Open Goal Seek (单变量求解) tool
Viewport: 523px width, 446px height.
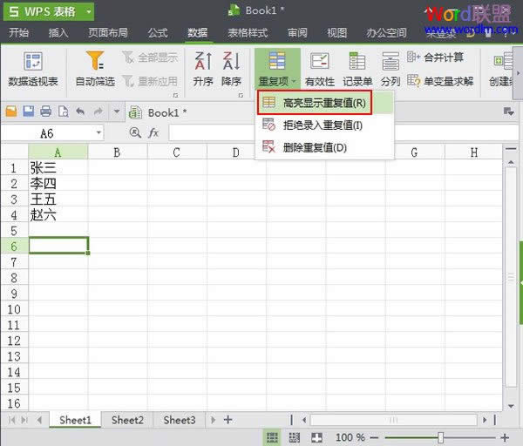pos(440,81)
